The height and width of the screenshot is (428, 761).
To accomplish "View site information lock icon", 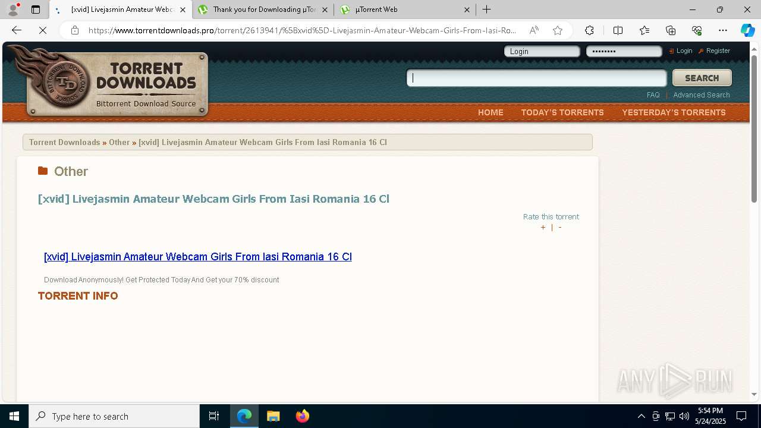I will (x=75, y=30).
